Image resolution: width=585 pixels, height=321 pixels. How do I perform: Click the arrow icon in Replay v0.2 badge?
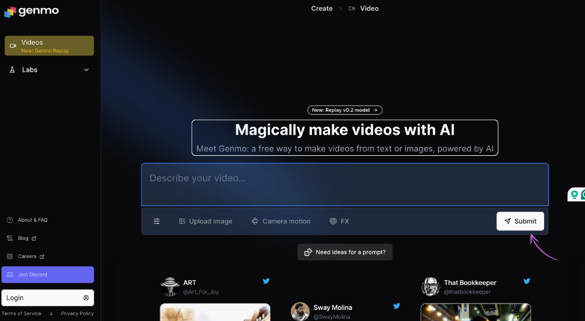point(376,110)
